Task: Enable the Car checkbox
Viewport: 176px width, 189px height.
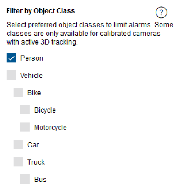Action: pos(18,144)
